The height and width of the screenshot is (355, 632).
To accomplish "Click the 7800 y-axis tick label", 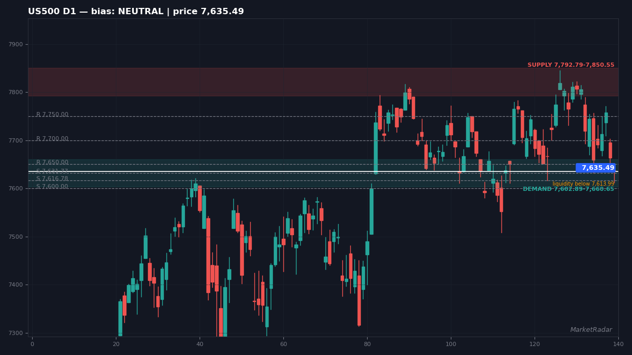I will point(16,93).
